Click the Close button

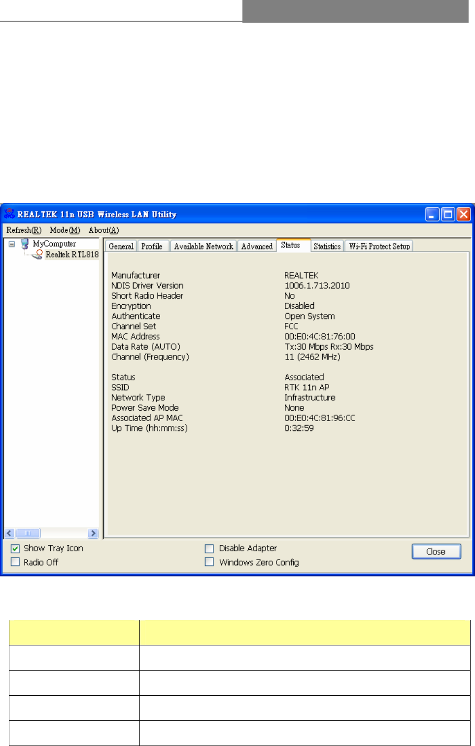coord(436,551)
